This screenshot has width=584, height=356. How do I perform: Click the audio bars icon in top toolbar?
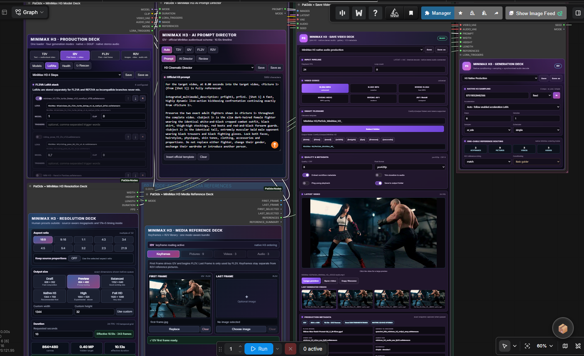342,13
